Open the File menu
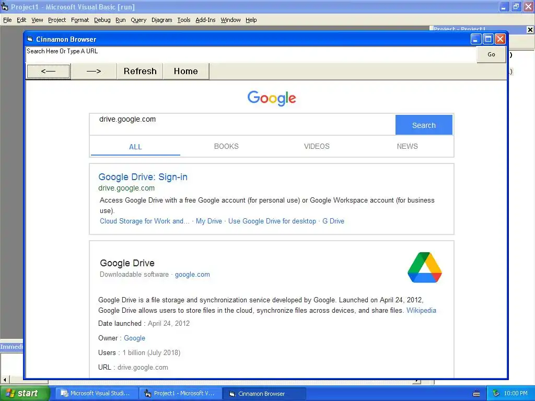The height and width of the screenshot is (401, 535). (x=7, y=20)
